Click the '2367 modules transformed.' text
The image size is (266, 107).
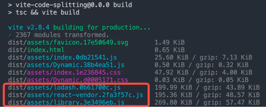click(62, 35)
